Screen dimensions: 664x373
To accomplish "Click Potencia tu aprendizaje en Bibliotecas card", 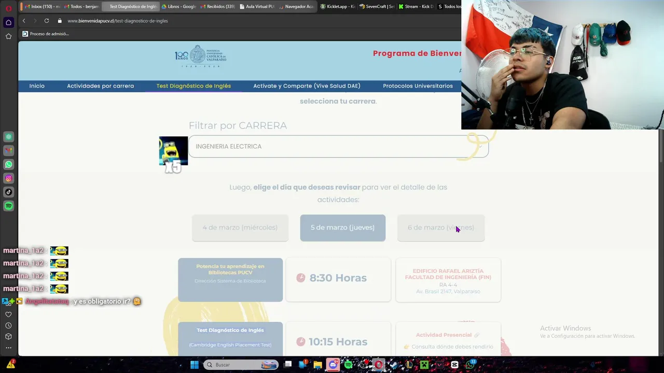I will pyautogui.click(x=230, y=280).
